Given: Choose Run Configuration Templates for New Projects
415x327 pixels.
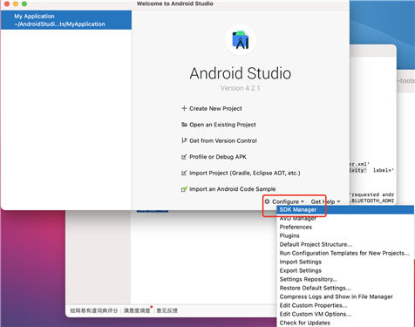Looking at the screenshot, I should [345, 253].
